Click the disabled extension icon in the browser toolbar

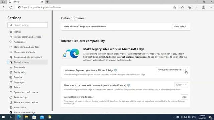(196, 7)
